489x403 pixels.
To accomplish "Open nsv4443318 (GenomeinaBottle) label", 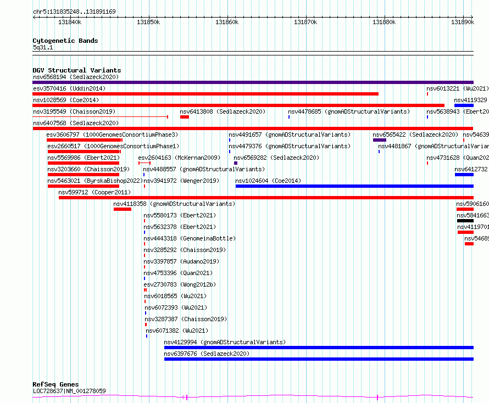I will pyautogui.click(x=190, y=238).
